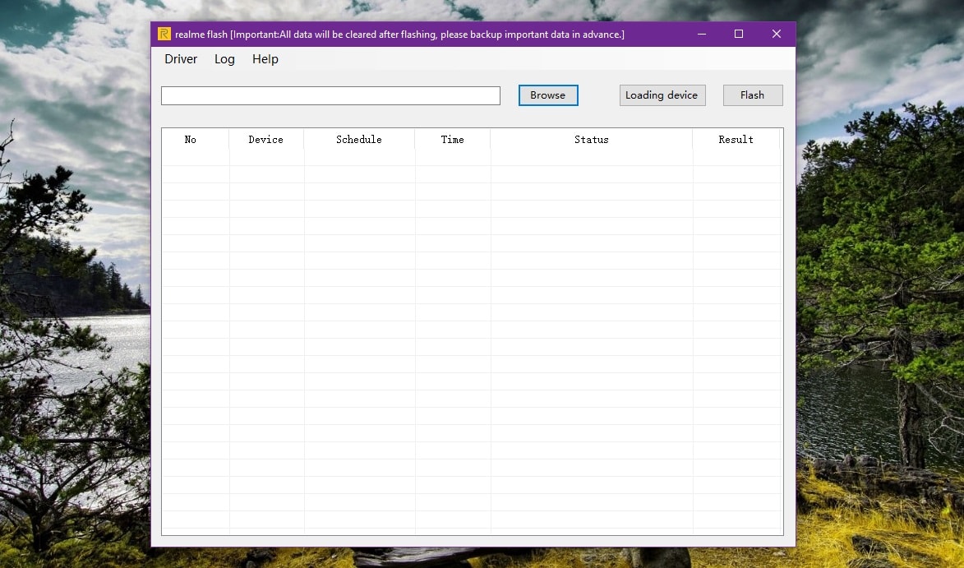Viewport: 964px width, 568px height.
Task: Open the Help menu
Action: coord(265,59)
